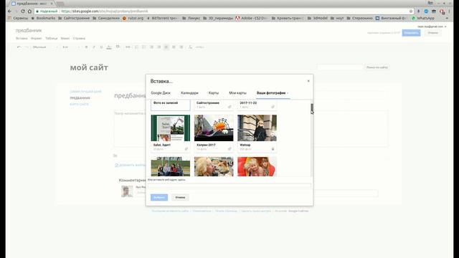Click the link icon on Сайтостроение album

pos(229,107)
